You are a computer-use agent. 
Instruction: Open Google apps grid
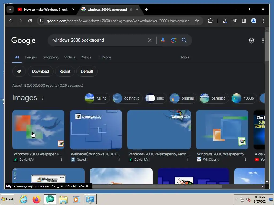(263, 41)
